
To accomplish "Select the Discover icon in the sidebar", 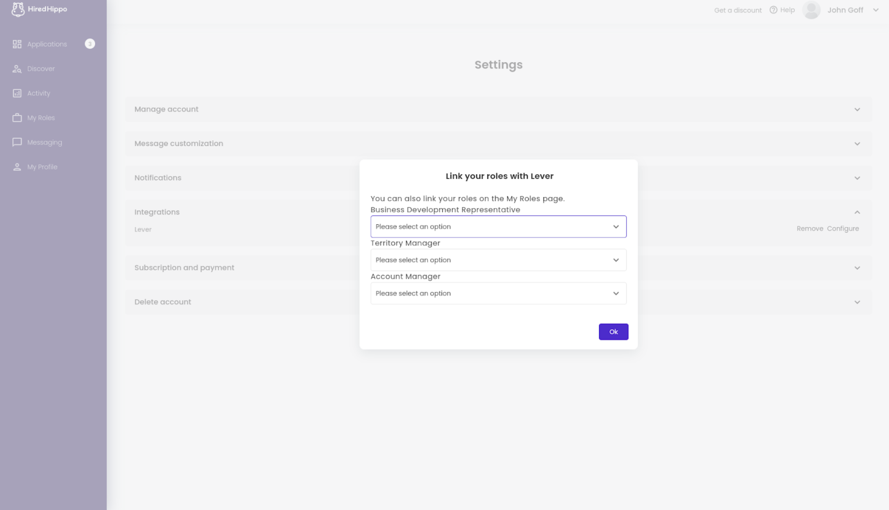I will point(17,68).
